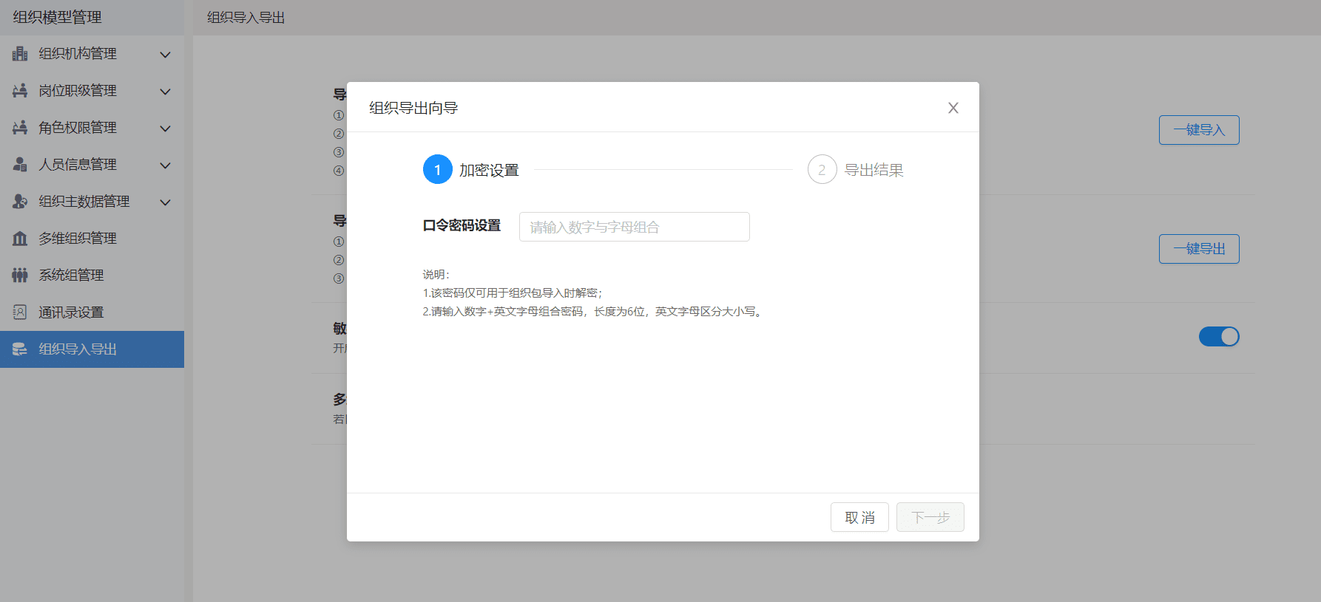Click the 多维组织管理 bank icon
This screenshot has width=1321, height=602.
20,239
